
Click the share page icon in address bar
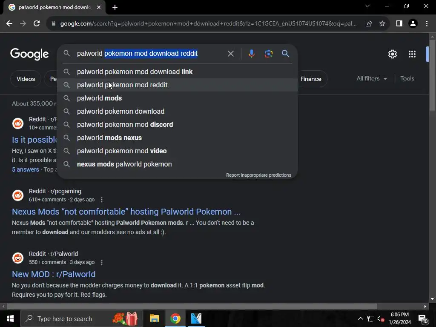(369, 24)
